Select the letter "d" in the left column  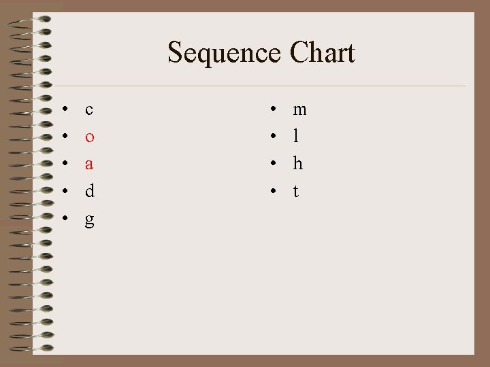89,192
